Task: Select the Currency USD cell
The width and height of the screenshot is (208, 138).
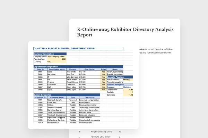Action: click(57, 62)
